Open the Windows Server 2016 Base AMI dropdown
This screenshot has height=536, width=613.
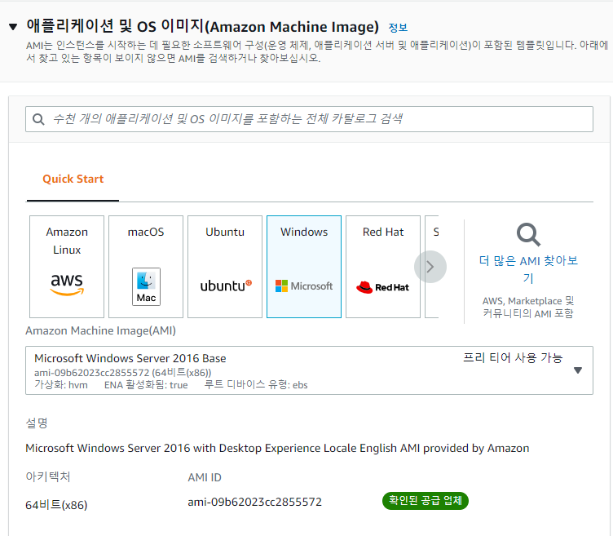309,370
